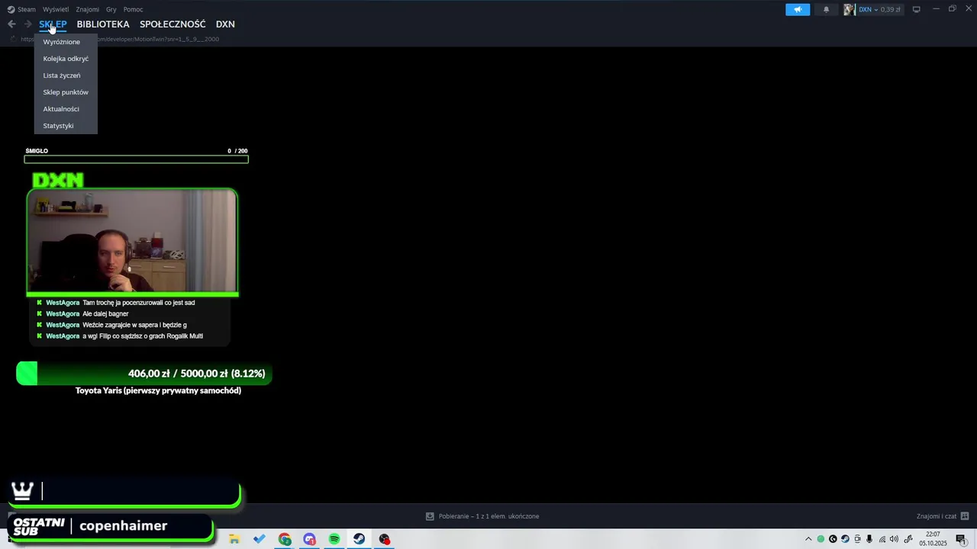Click the taskbar clock showing 22:07

tap(933, 539)
